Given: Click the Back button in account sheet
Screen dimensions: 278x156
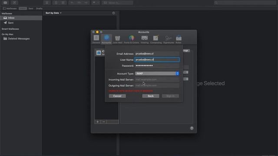Looking at the screenshot, I should (x=151, y=96).
